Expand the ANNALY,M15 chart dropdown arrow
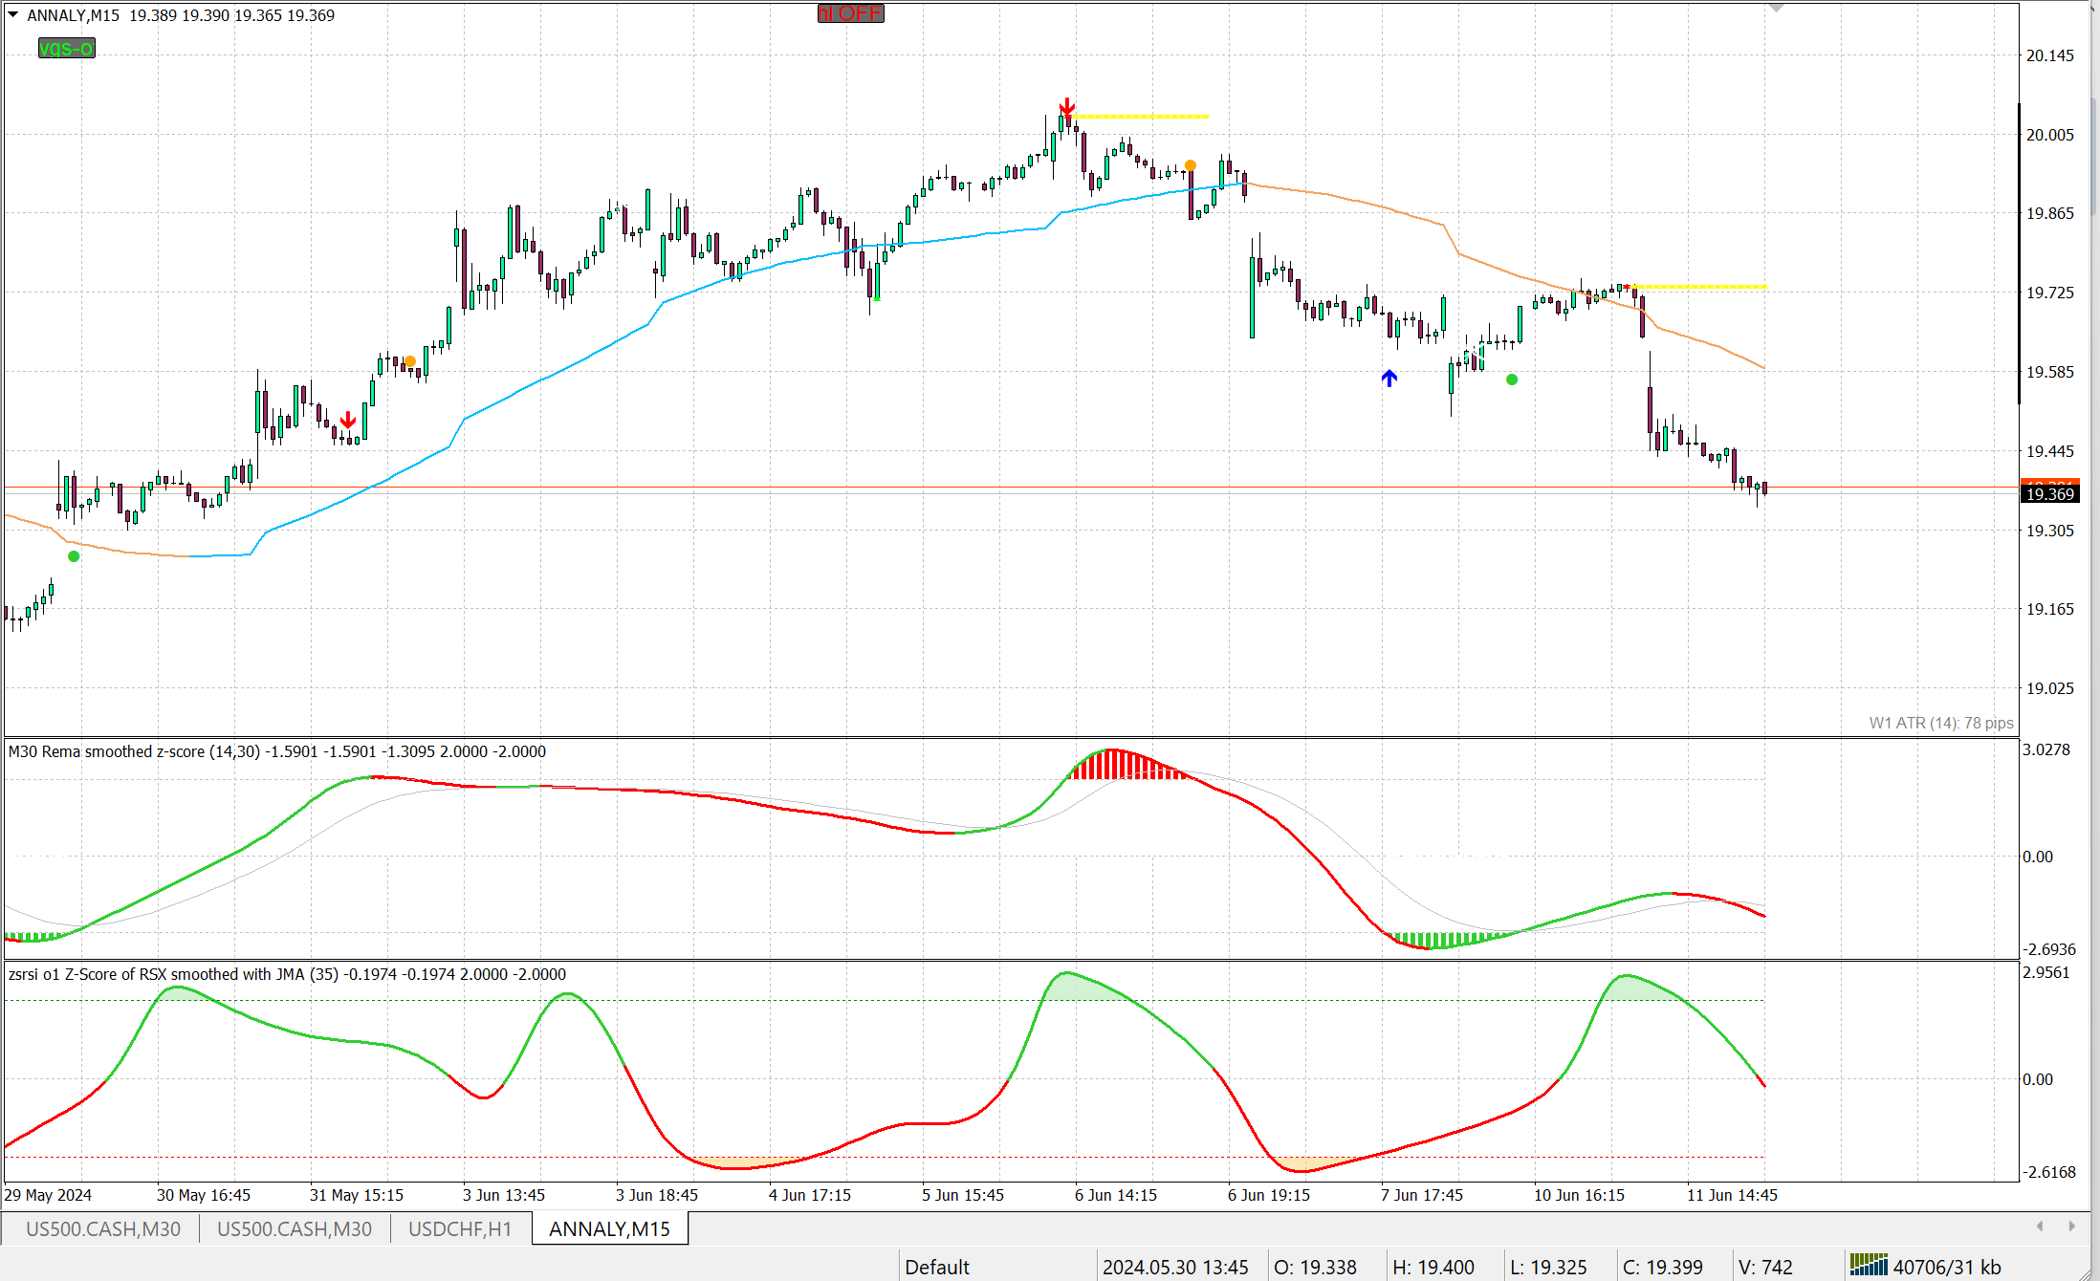The height and width of the screenshot is (1281, 2100). click(x=13, y=14)
